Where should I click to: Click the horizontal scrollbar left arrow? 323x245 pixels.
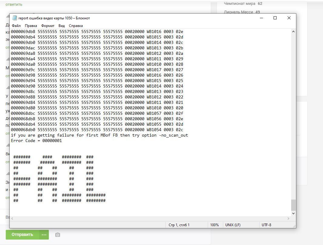[12, 218]
